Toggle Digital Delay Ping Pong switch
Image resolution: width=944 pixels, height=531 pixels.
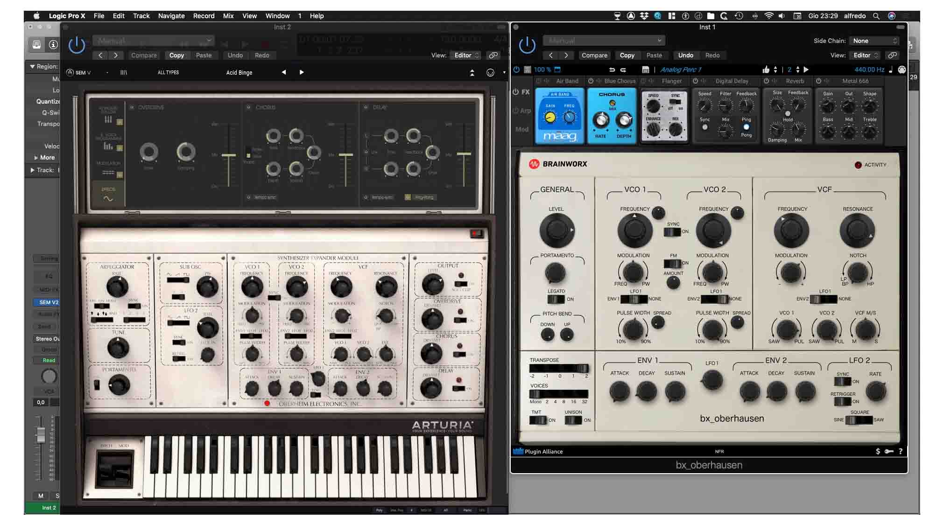click(746, 127)
